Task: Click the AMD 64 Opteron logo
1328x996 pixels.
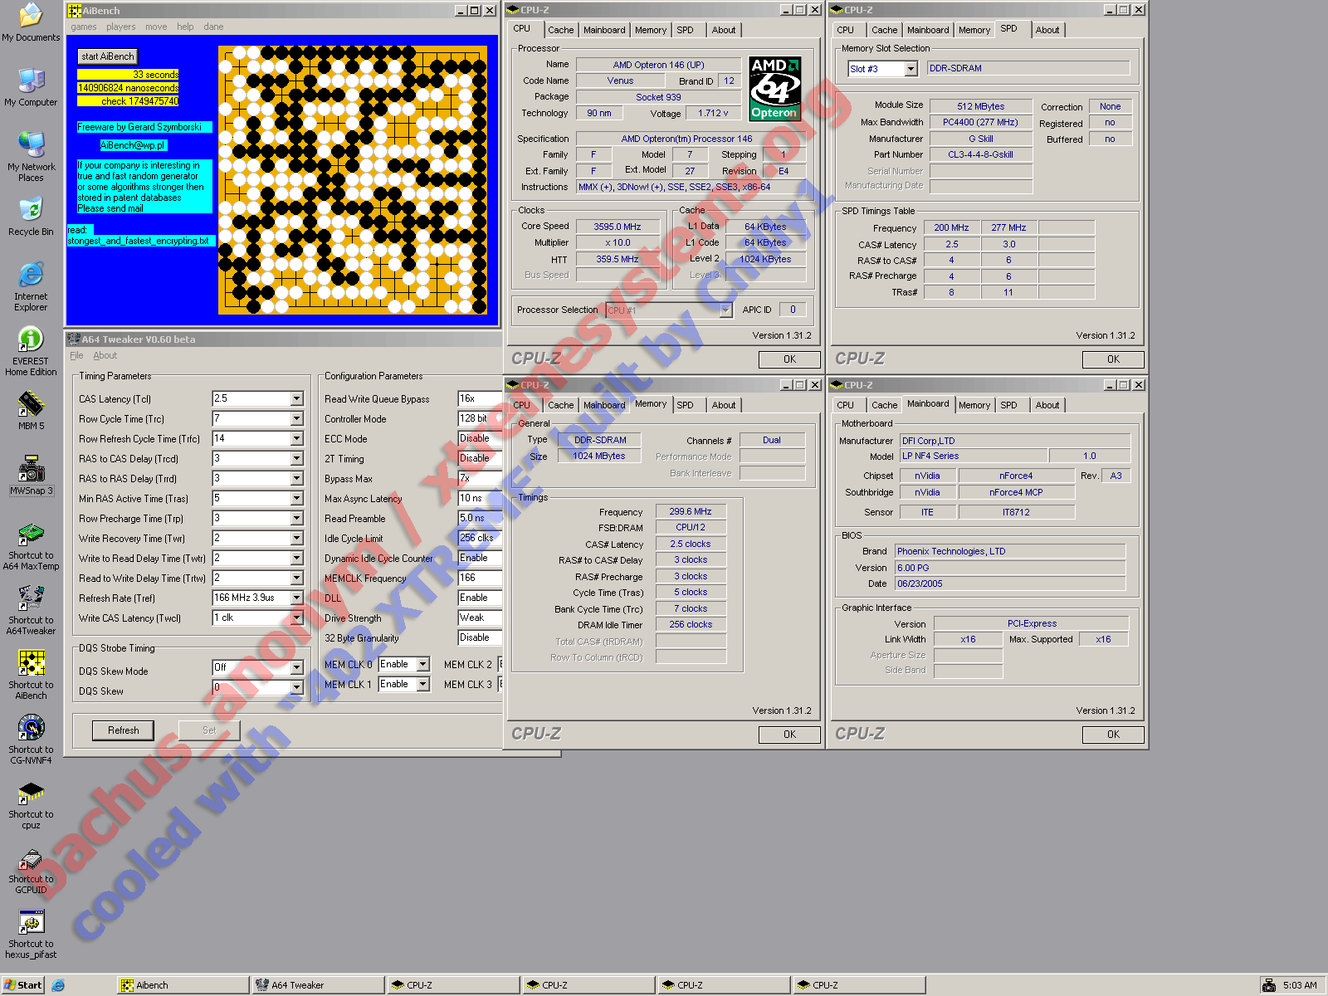Action: coord(774,88)
